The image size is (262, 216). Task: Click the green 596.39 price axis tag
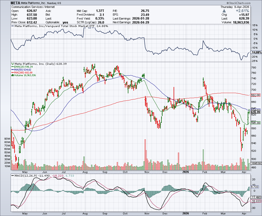click(x=255, y=123)
